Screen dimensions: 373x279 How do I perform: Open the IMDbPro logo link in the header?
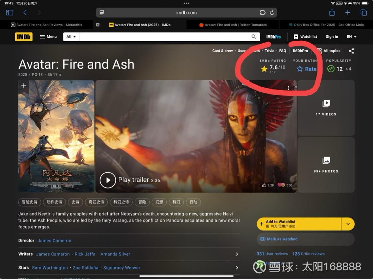pos(273,37)
